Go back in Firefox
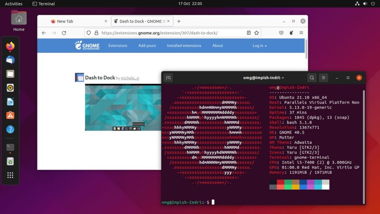380x214 pixels. tap(44, 33)
